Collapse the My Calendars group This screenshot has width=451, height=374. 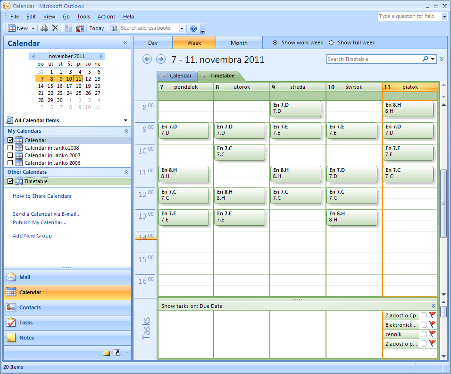126,131
